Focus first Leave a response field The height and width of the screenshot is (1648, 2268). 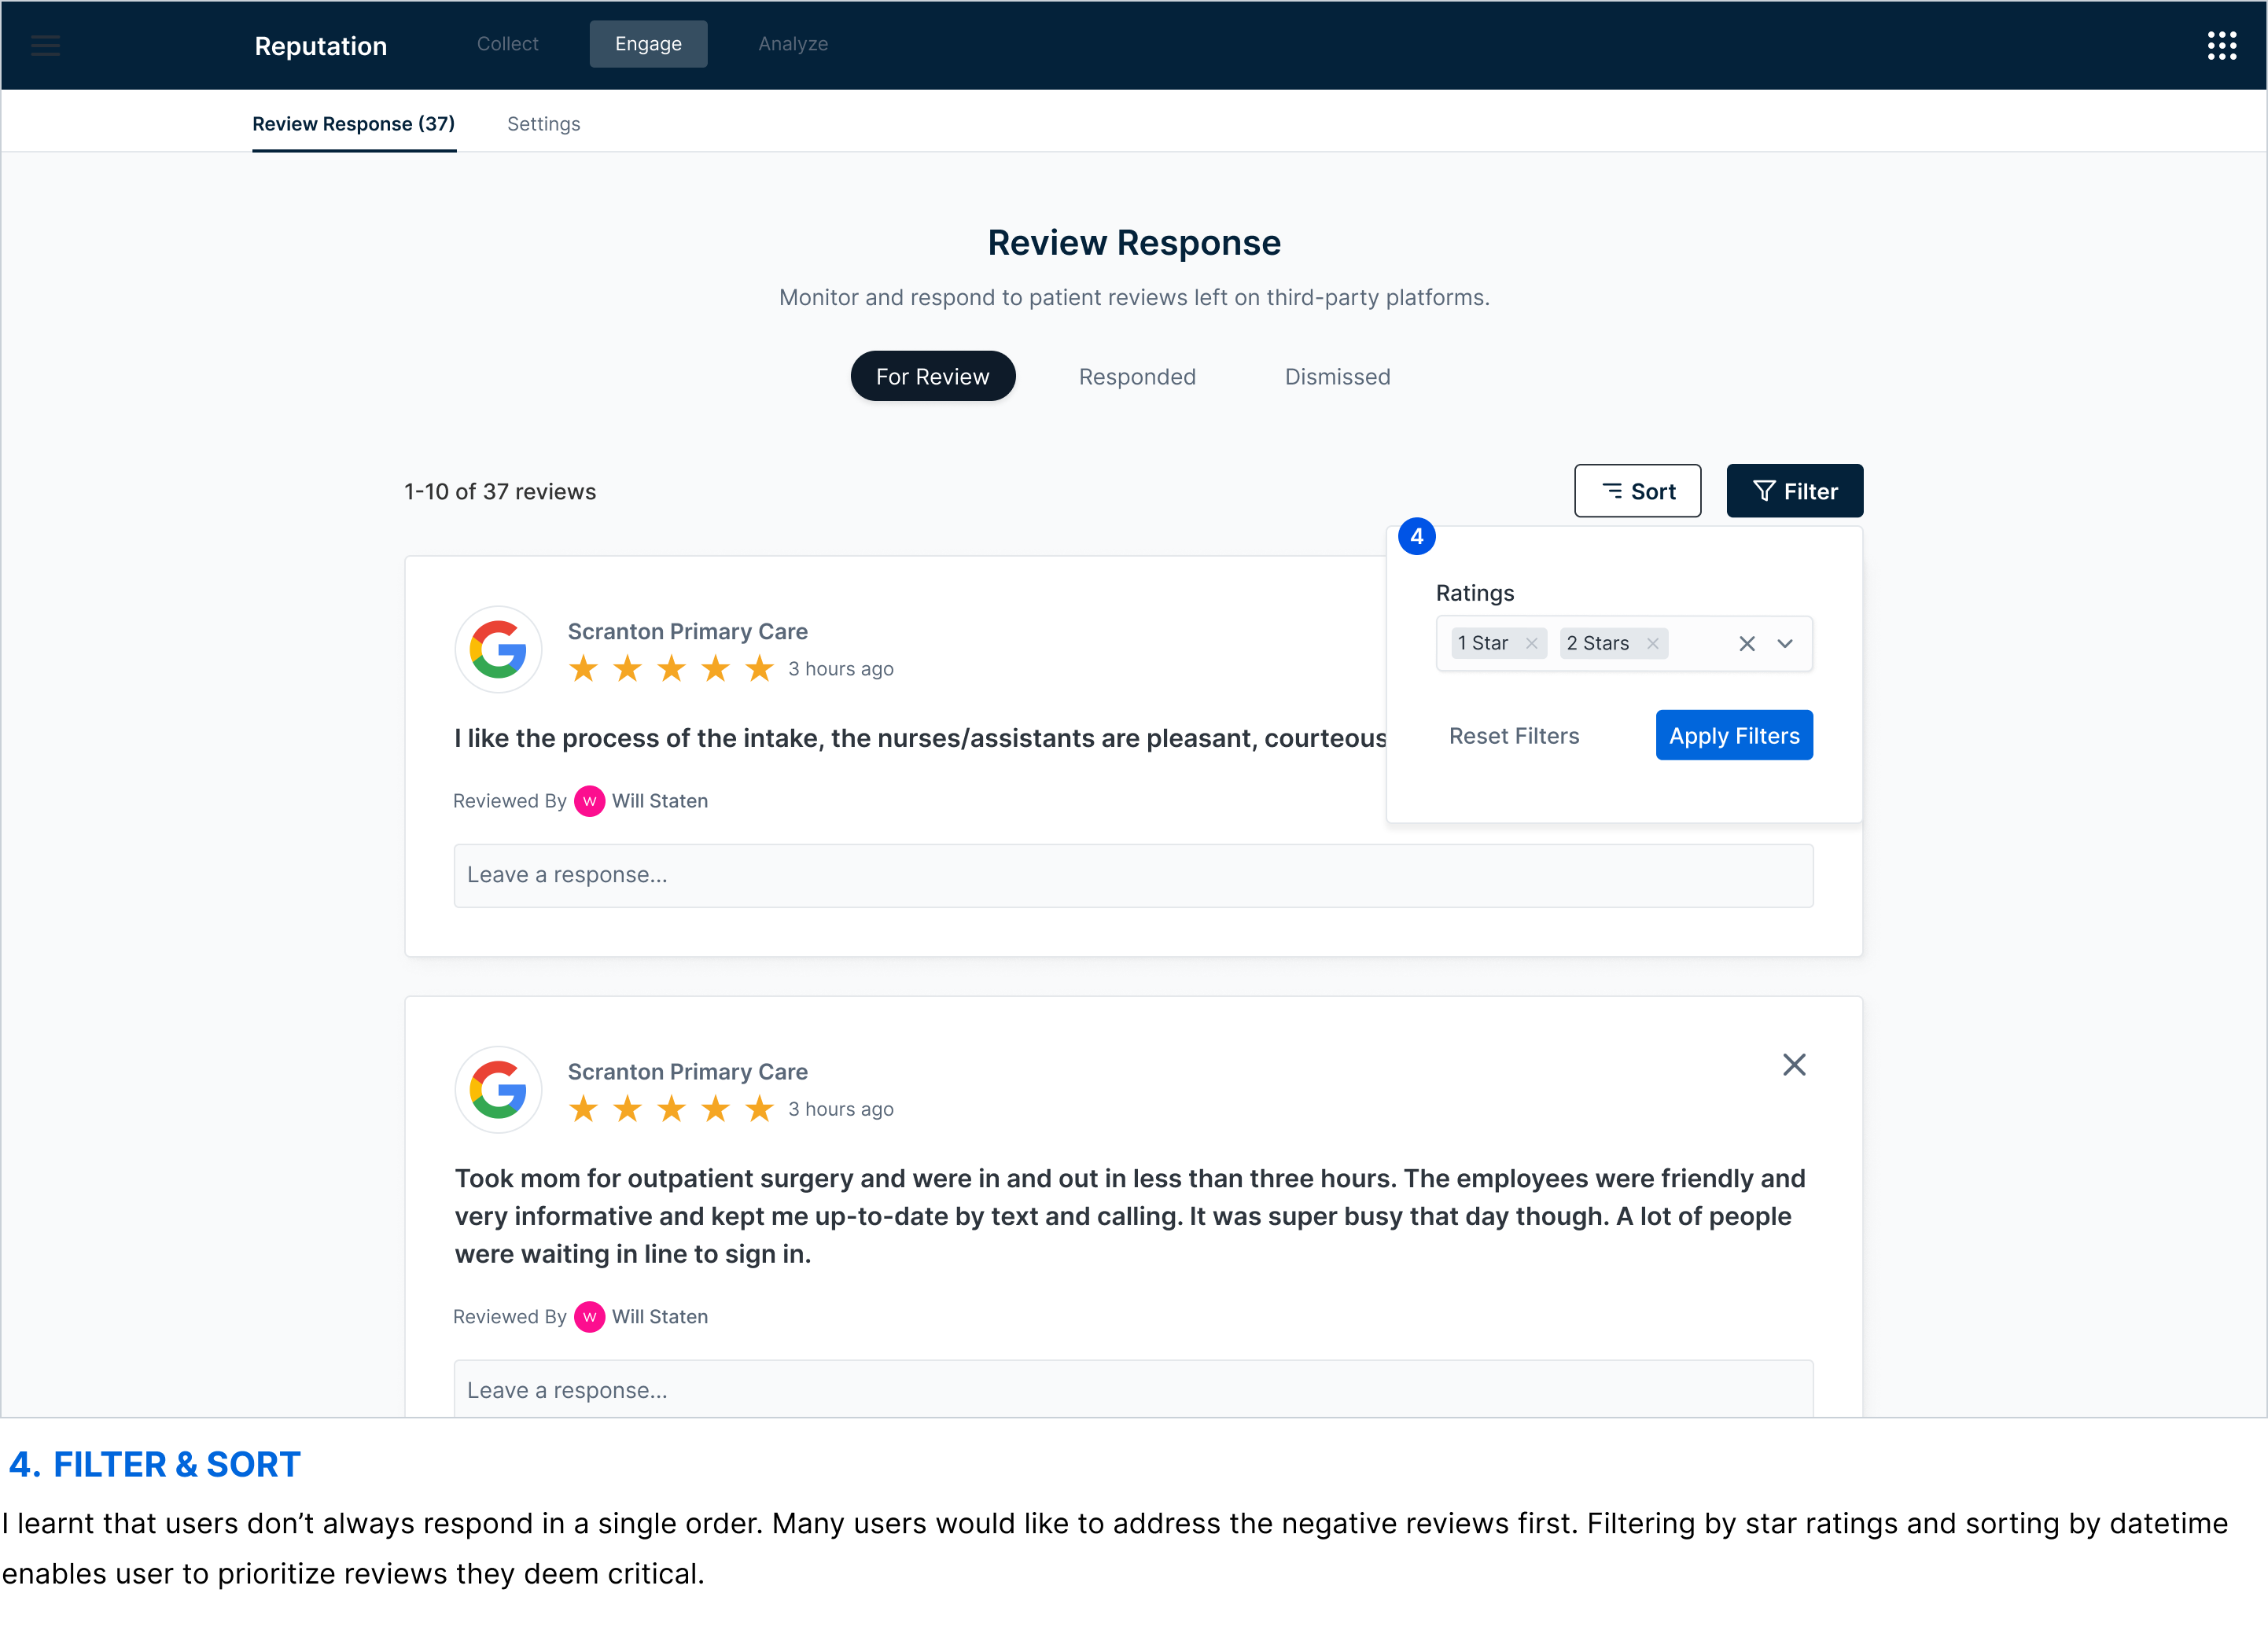tap(1133, 876)
